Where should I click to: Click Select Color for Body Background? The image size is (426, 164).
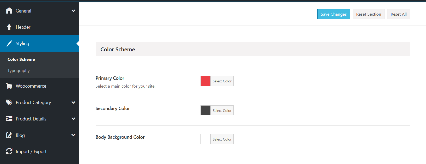coord(222,139)
